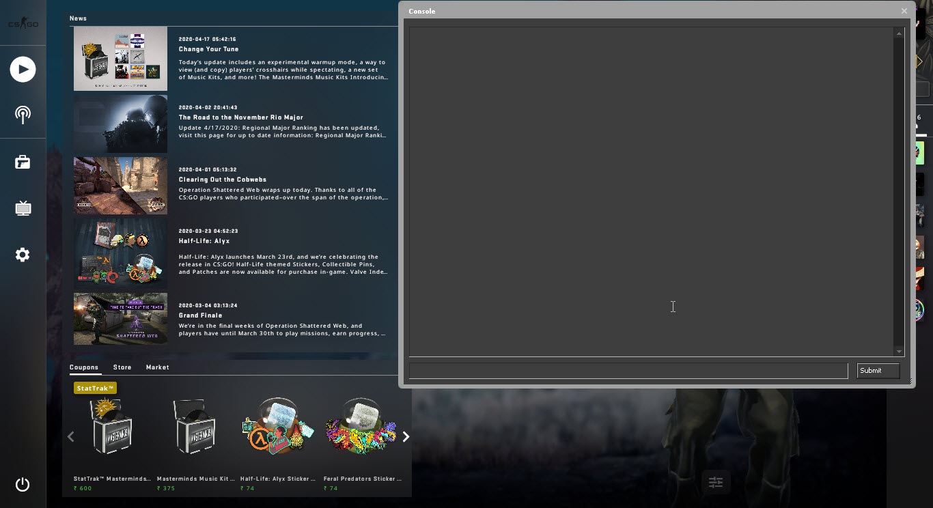
Task: Click the date 2020-03-23 04:52:23
Action: point(208,231)
